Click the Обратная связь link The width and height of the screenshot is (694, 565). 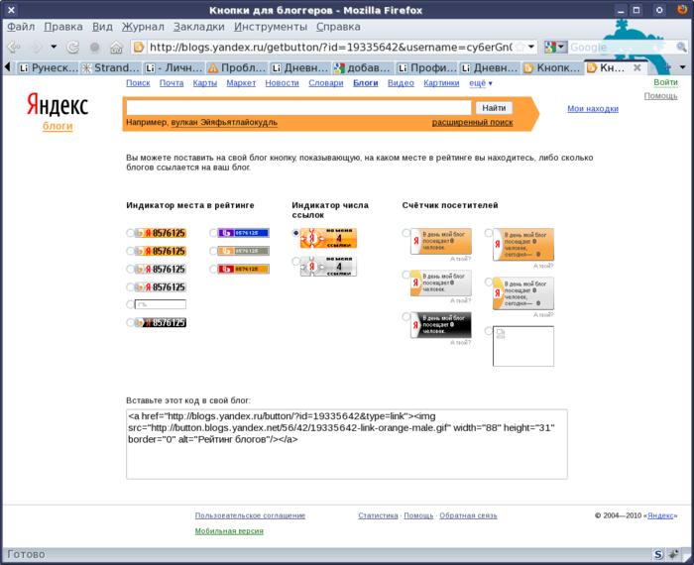(x=468, y=515)
